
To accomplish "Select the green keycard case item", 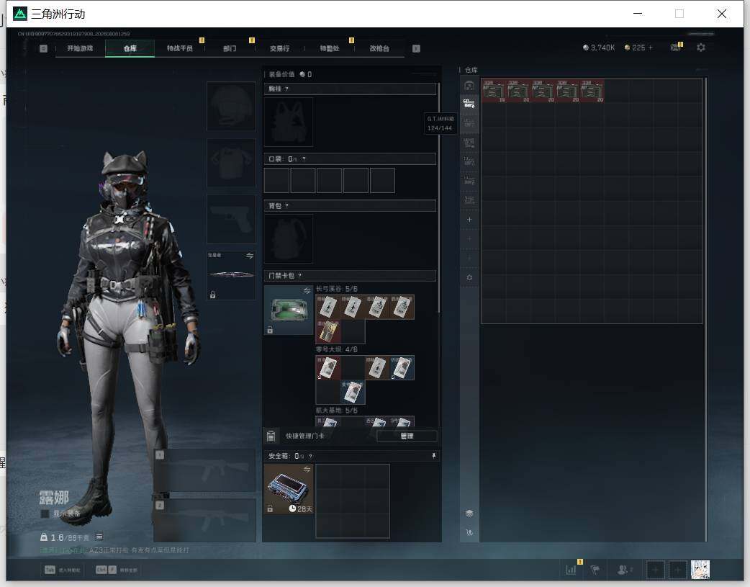I will 289,310.
